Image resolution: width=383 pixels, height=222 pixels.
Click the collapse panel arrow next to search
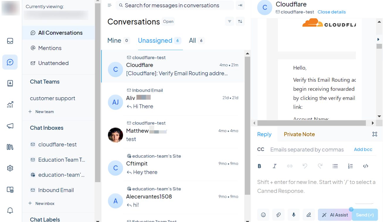240,5
